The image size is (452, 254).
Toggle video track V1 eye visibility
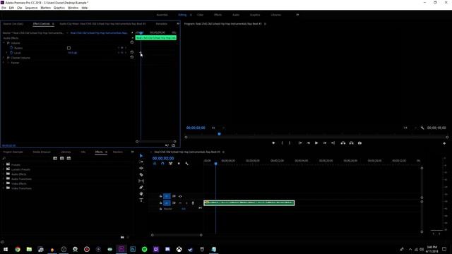[180, 196]
